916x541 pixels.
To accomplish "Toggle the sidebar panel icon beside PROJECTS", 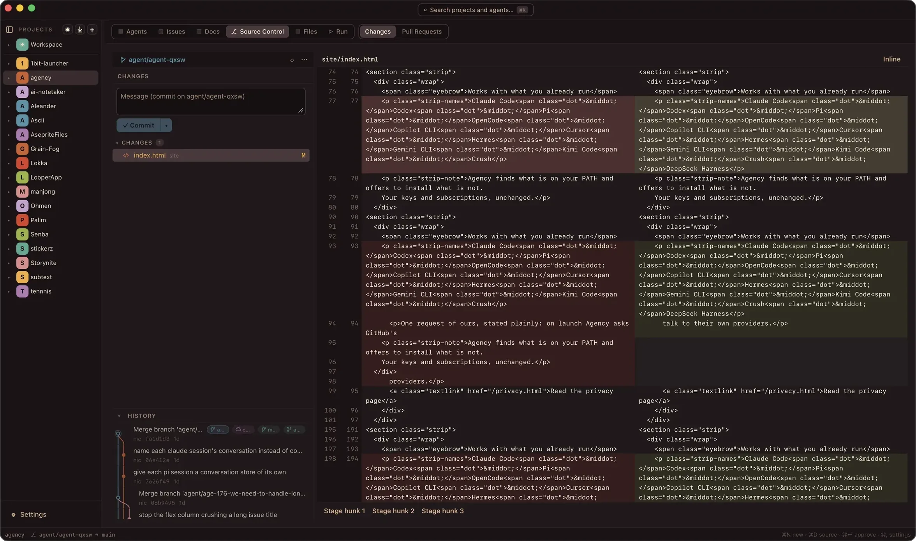I will pyautogui.click(x=9, y=30).
